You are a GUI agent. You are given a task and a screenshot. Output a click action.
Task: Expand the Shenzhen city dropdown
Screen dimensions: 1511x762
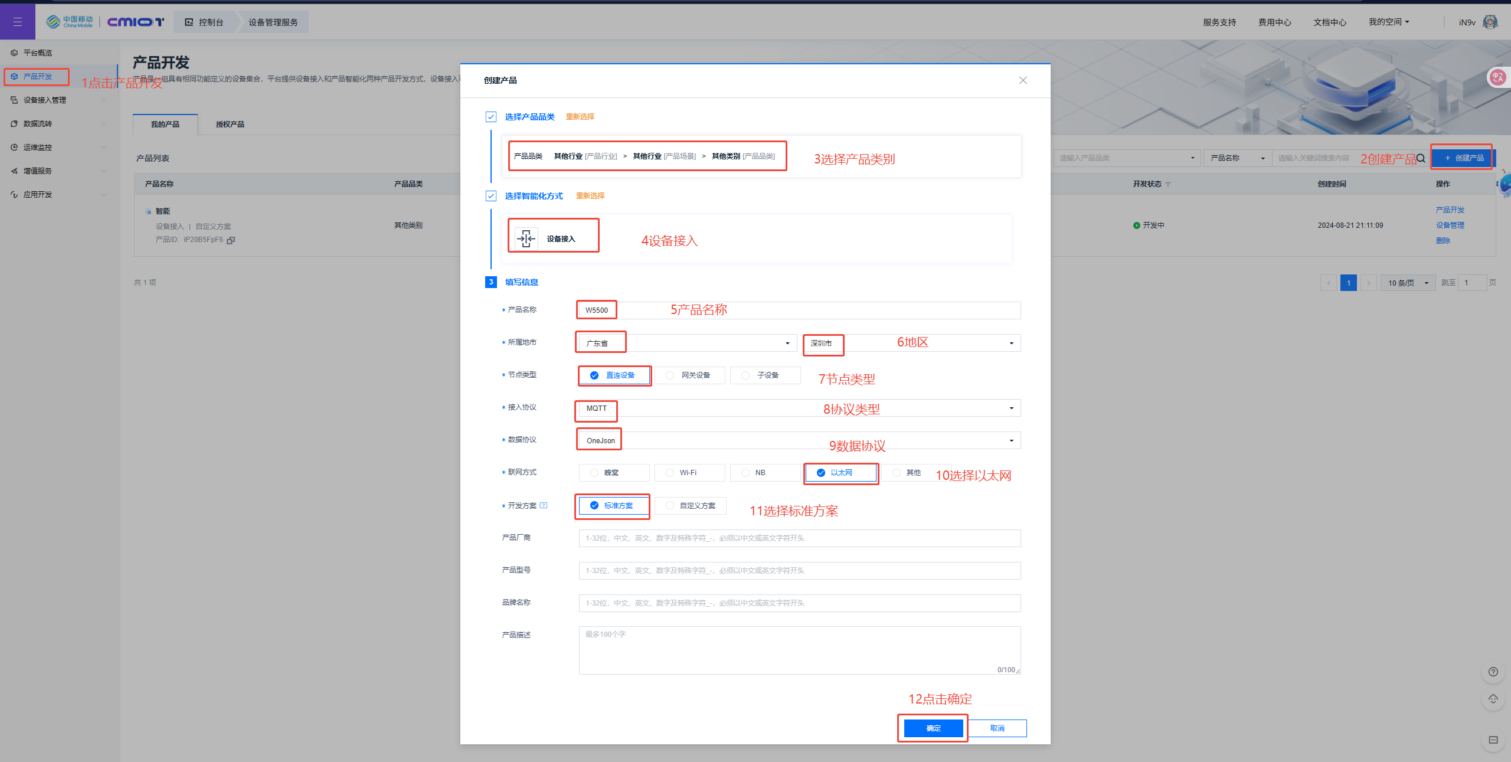pos(1010,344)
